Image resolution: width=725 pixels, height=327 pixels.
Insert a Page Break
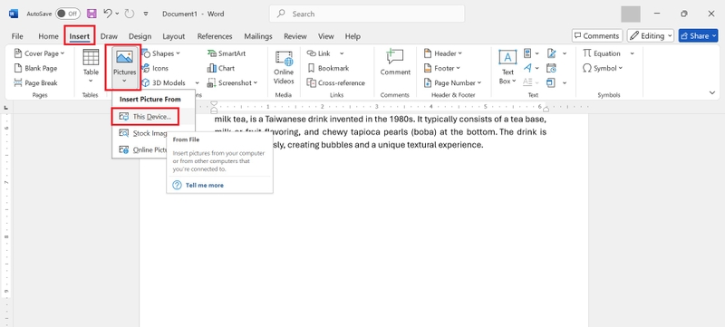[x=35, y=83]
